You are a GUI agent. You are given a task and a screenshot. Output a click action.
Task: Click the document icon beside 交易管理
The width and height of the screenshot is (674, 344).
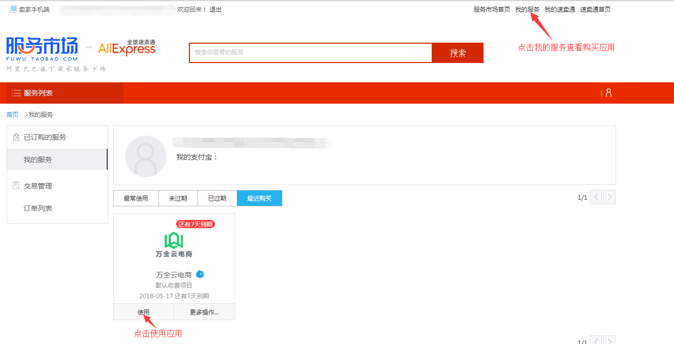16,185
